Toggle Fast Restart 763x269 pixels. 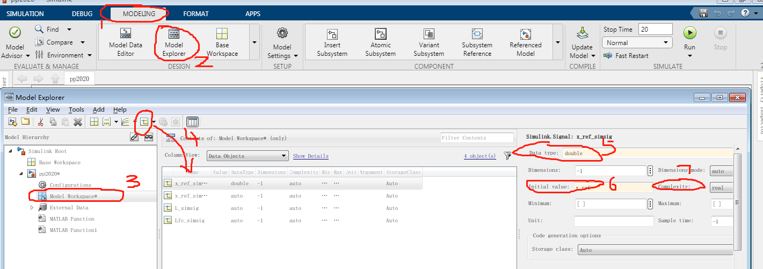(x=626, y=55)
